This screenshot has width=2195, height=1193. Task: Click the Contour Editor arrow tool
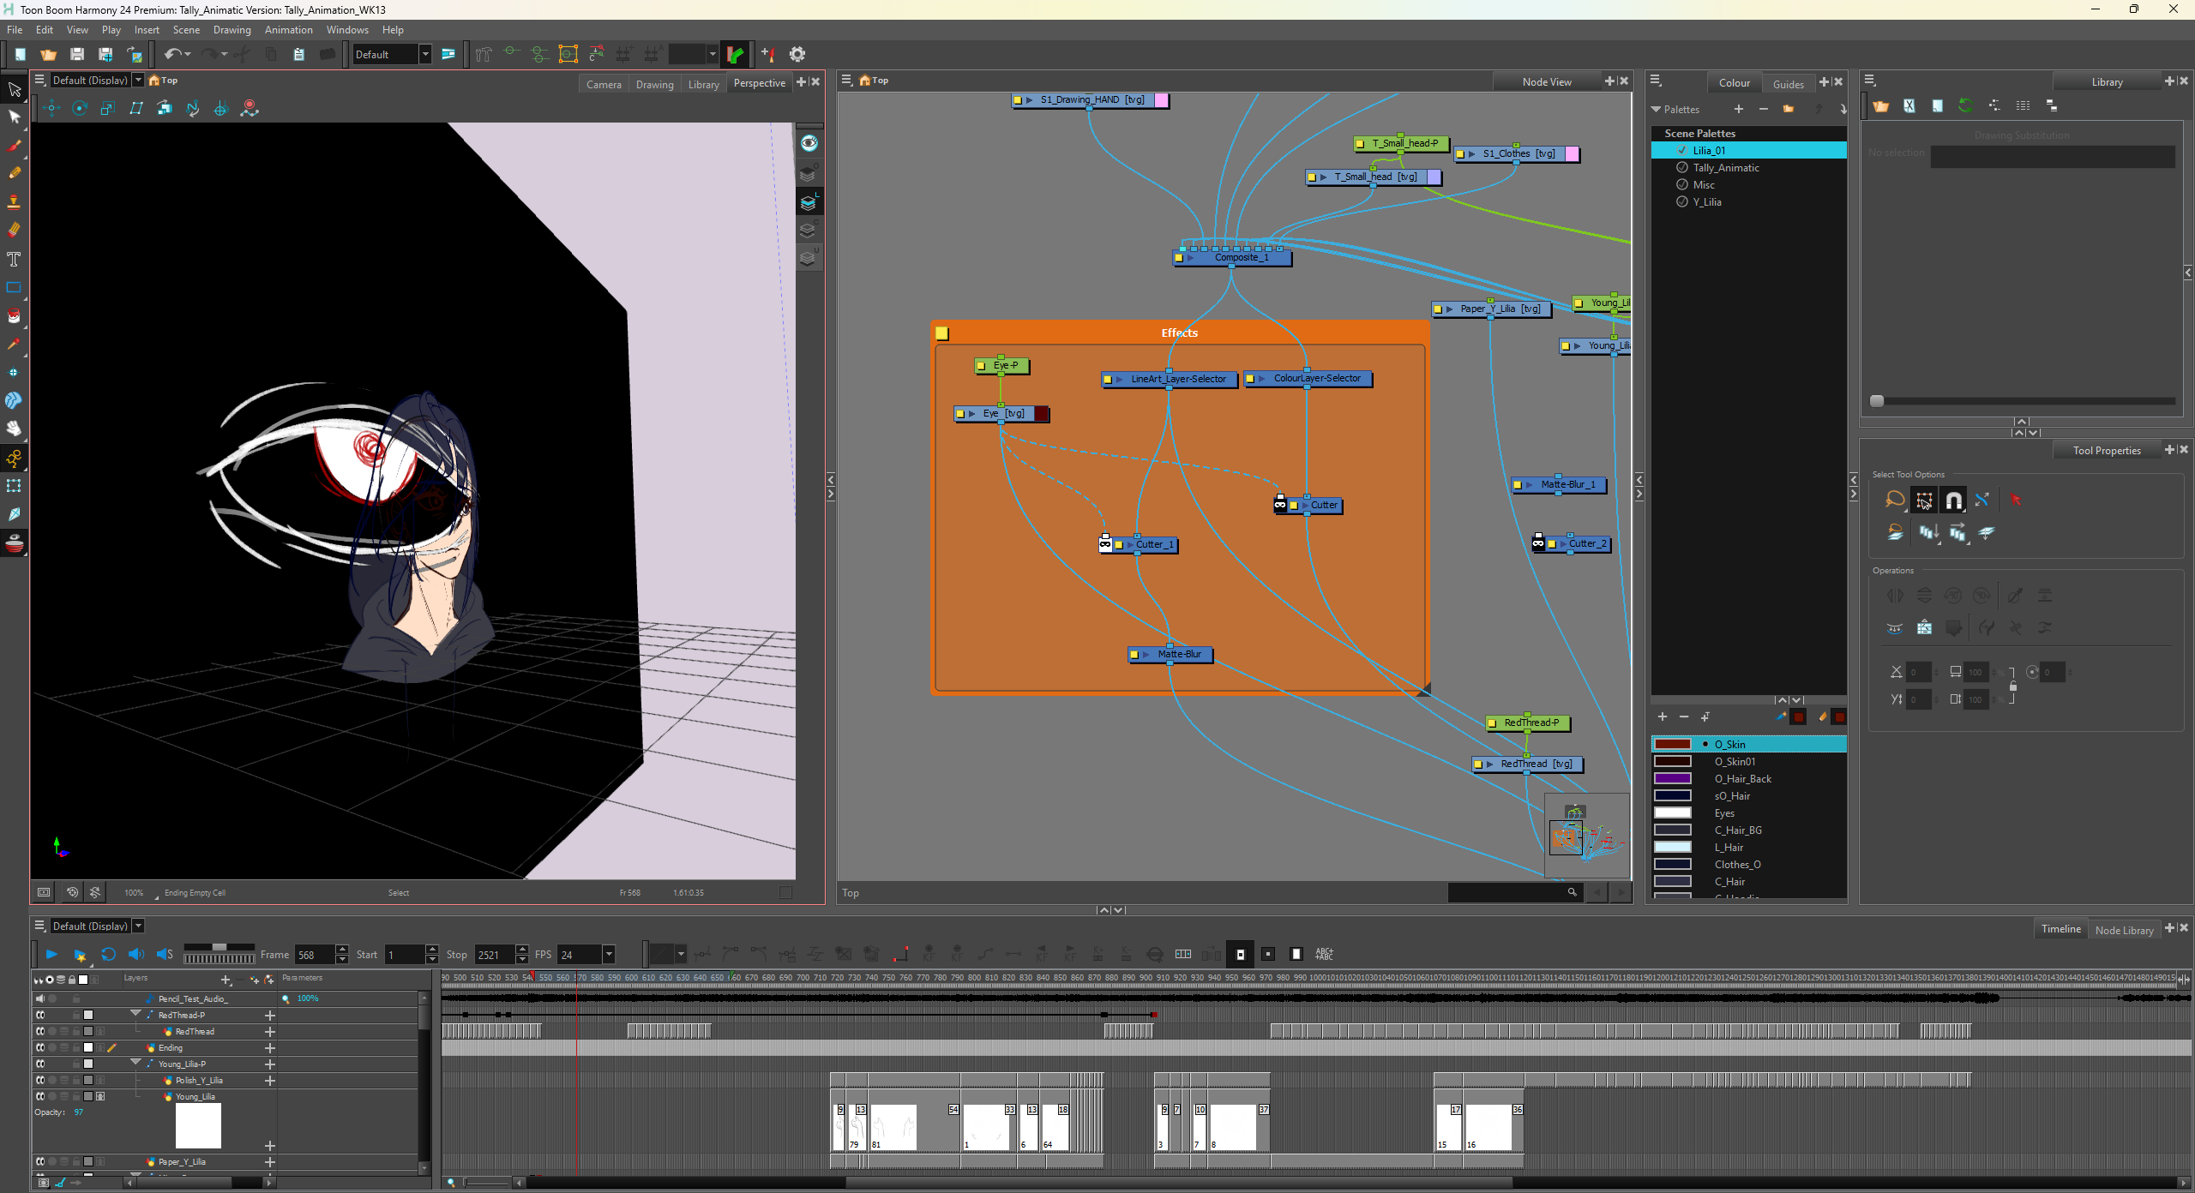click(x=14, y=117)
